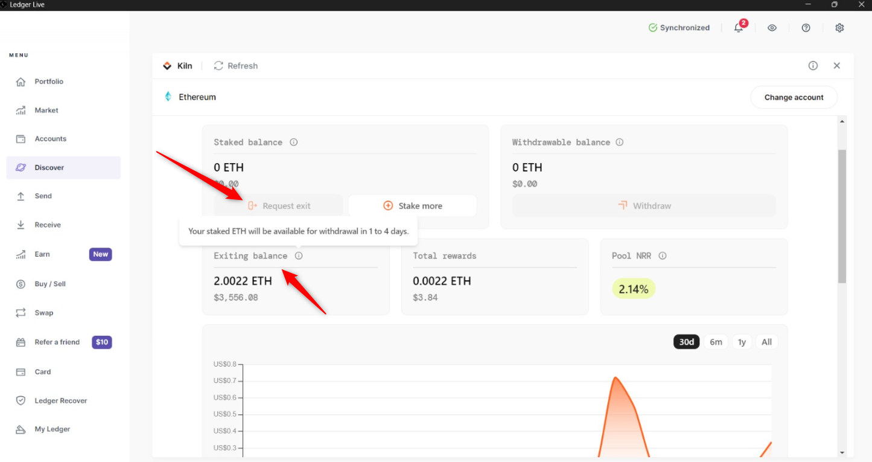872x462 pixels.
Task: Select the 30d chart range
Action: (687, 342)
